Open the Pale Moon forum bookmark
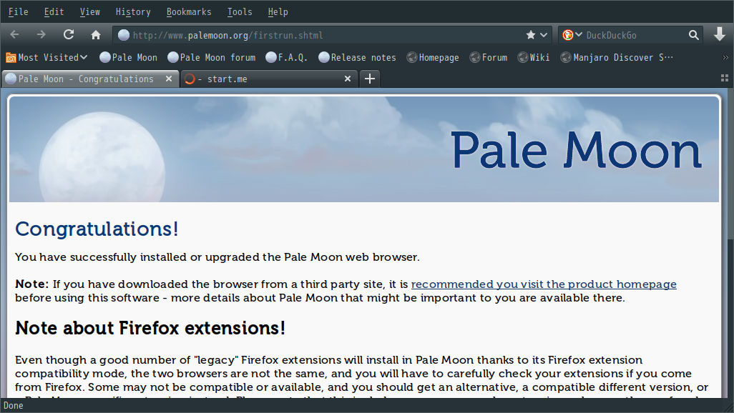 click(212, 58)
